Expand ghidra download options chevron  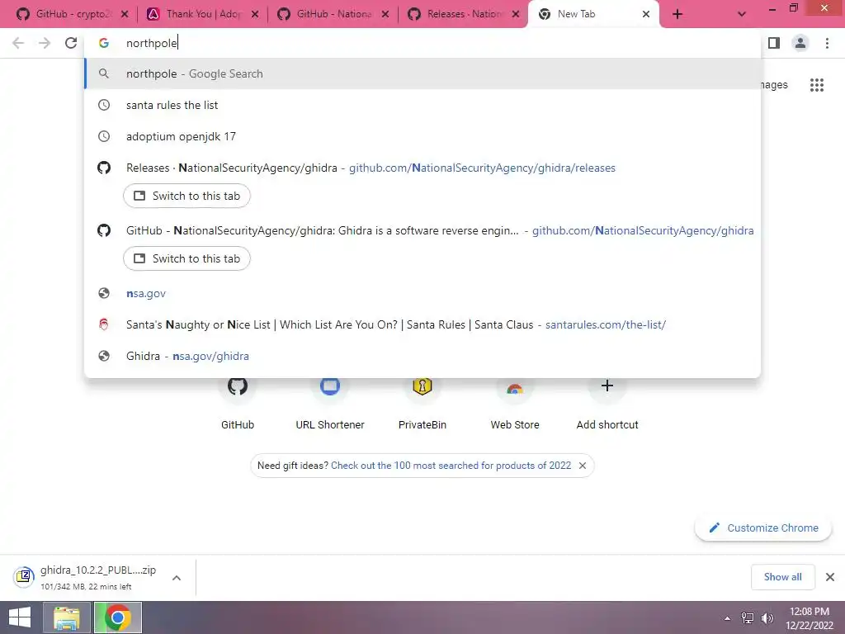coord(177,577)
